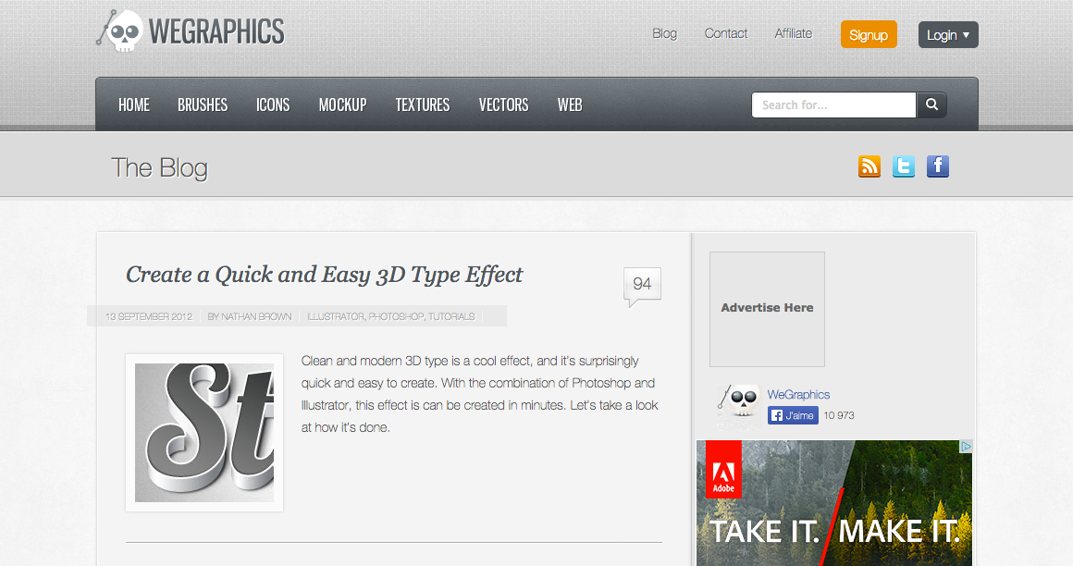Image resolution: width=1073 pixels, height=566 pixels.
Task: Select VECTORS in the navigation bar
Action: pyautogui.click(x=503, y=105)
